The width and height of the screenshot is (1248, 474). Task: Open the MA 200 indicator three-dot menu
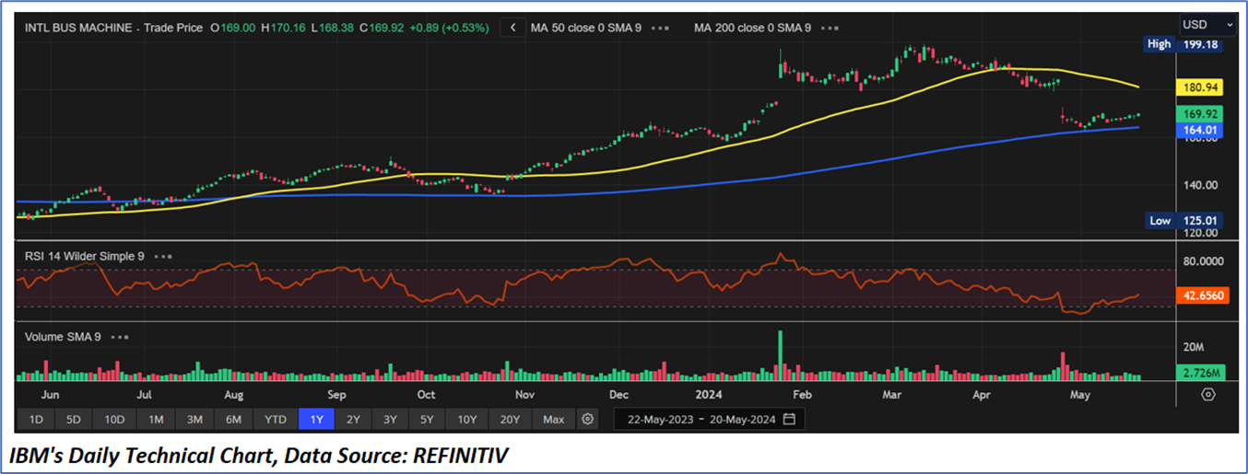point(830,28)
